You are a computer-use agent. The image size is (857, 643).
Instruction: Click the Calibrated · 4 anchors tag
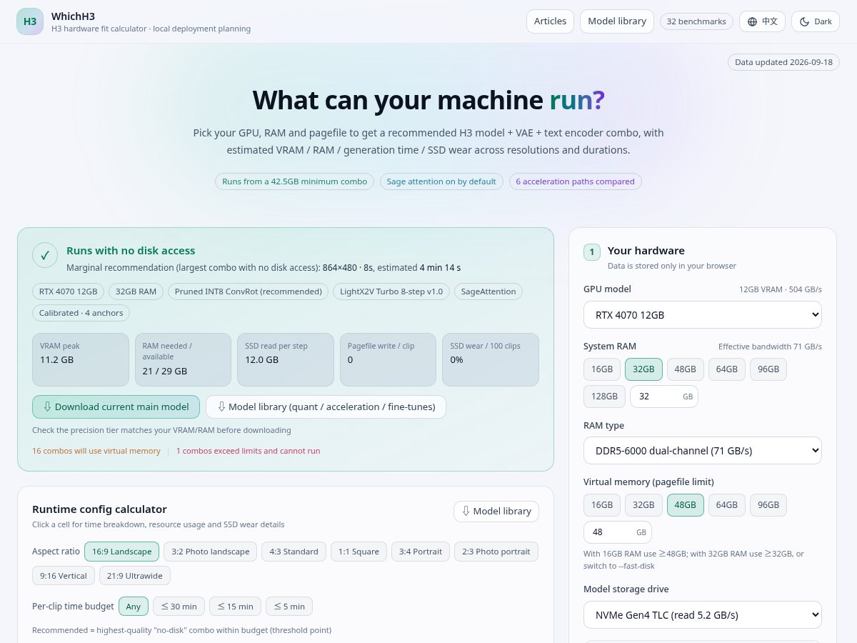(x=81, y=313)
